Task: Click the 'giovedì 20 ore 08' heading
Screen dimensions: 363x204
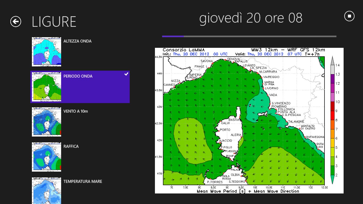Action: click(251, 18)
